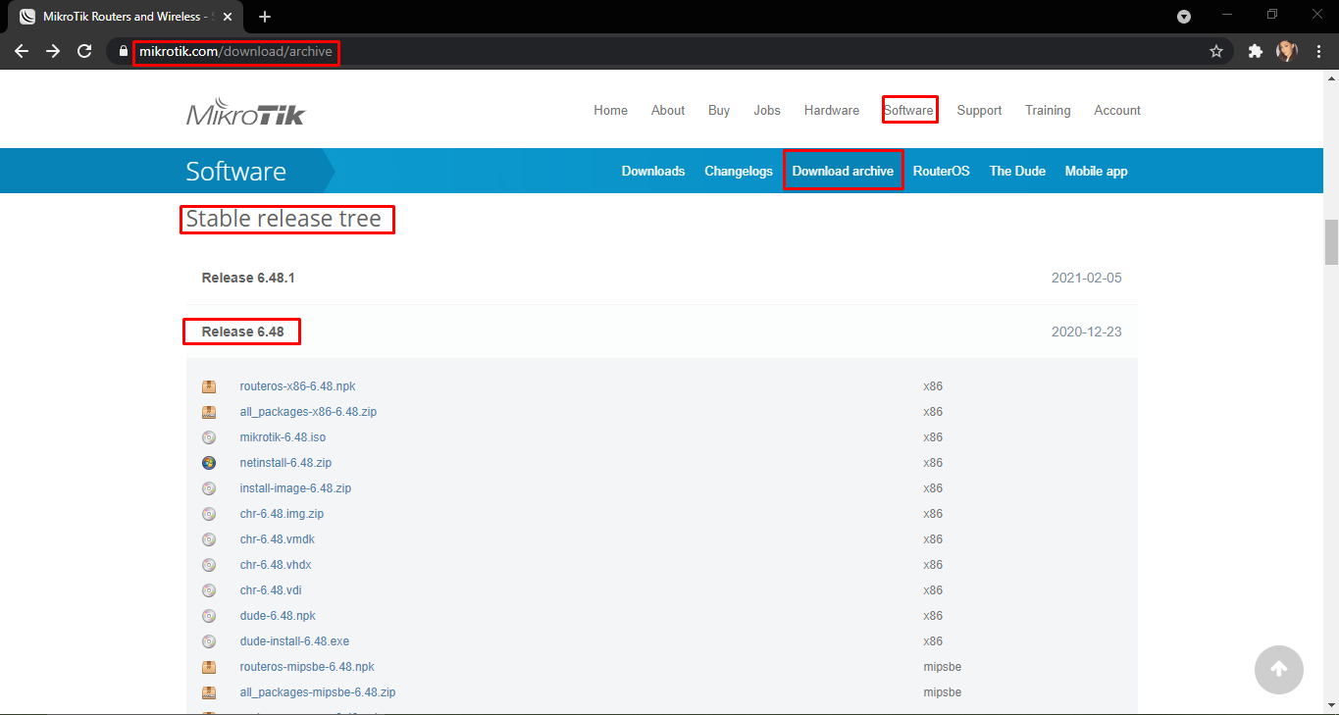Click the browser profile avatar
1339x715 pixels.
[x=1286, y=50]
